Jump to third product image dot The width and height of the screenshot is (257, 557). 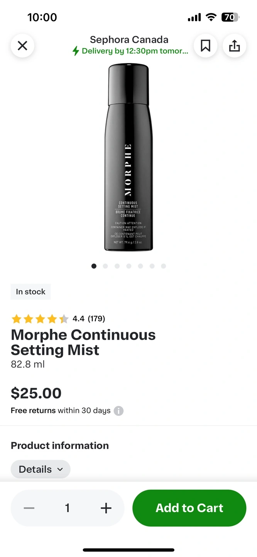pyautogui.click(x=117, y=266)
